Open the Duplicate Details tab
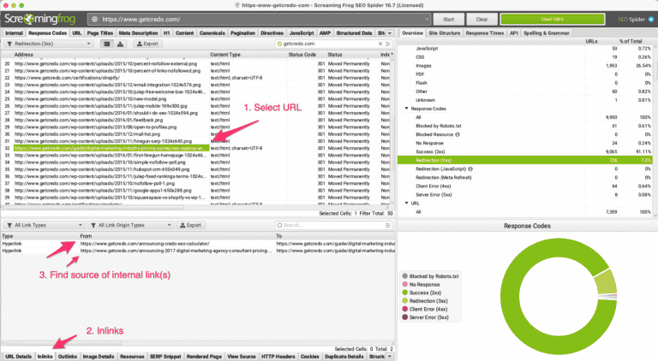 pyautogui.click(x=344, y=357)
